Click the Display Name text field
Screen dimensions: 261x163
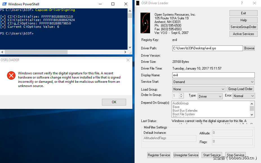point(213,75)
